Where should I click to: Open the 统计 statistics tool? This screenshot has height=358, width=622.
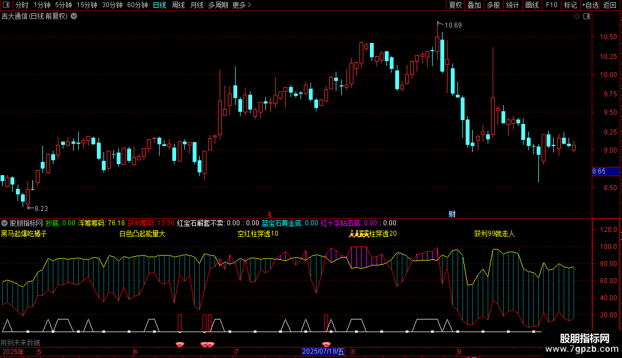512,5
